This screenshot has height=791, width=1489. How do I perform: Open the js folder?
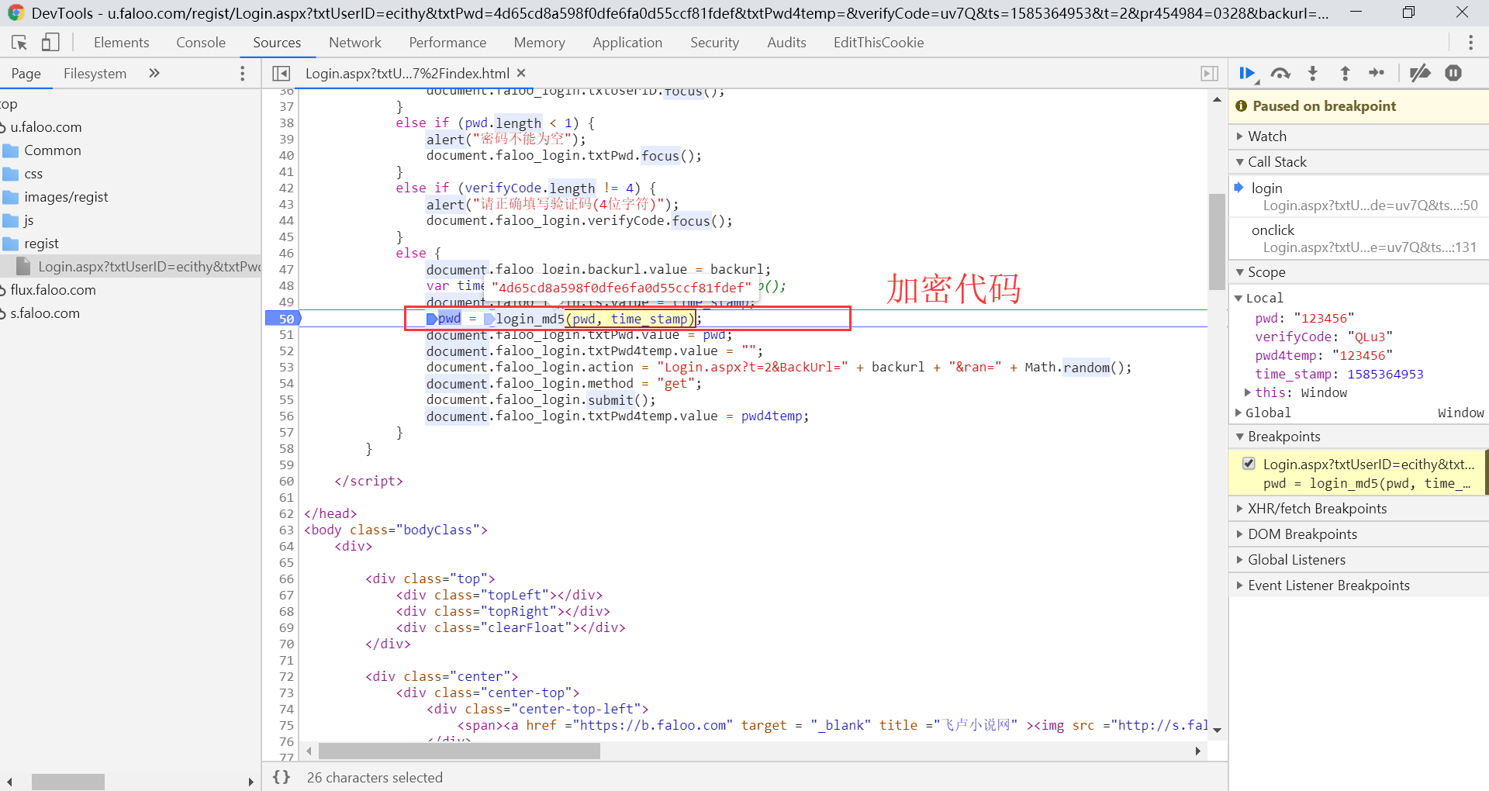[x=29, y=220]
